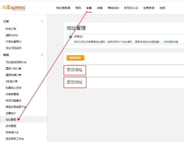Open 交接单管理 in sidebar
This screenshot has height=144, width=184.
pyautogui.click(x=12, y=94)
